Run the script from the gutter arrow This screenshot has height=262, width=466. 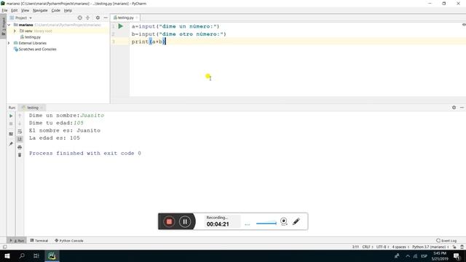click(x=120, y=26)
